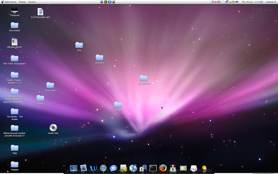Image resolution: width=278 pixels, height=174 pixels.
Task: Launch Firefox from the dock
Action: (x=163, y=168)
